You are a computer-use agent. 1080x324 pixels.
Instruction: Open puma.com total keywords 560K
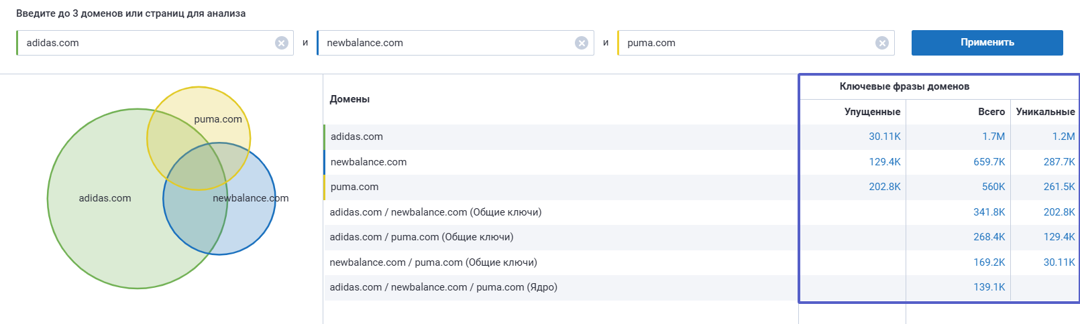[x=993, y=187]
